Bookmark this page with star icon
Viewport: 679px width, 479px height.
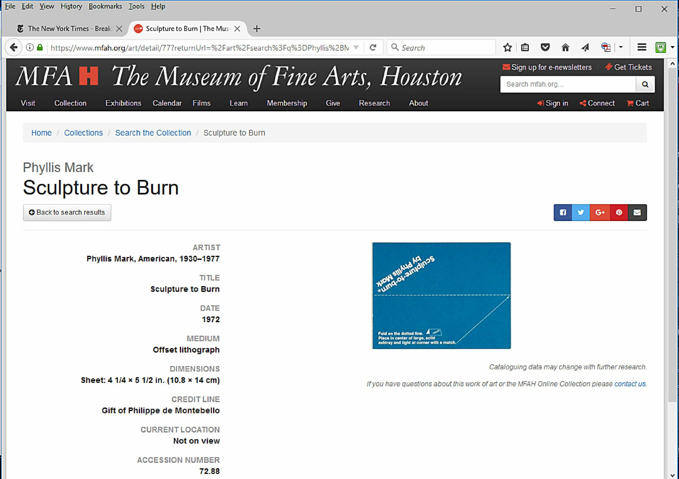click(x=507, y=47)
